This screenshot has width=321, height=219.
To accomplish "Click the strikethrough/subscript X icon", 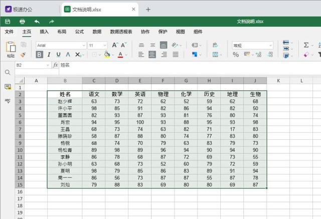I will coord(78,55).
